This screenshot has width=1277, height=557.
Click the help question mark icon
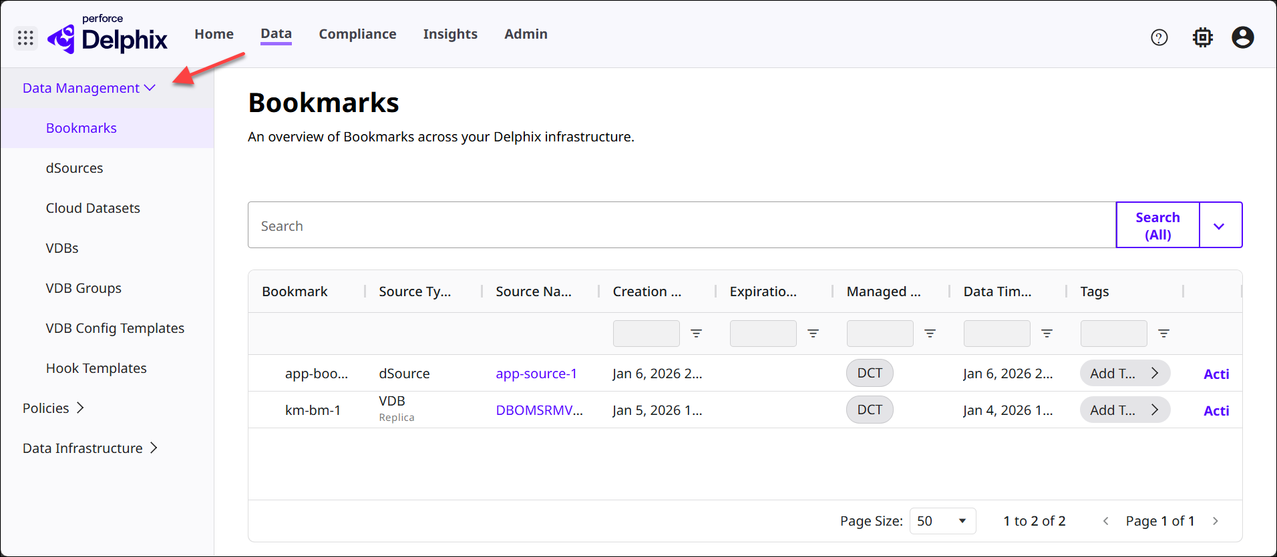pyautogui.click(x=1159, y=38)
